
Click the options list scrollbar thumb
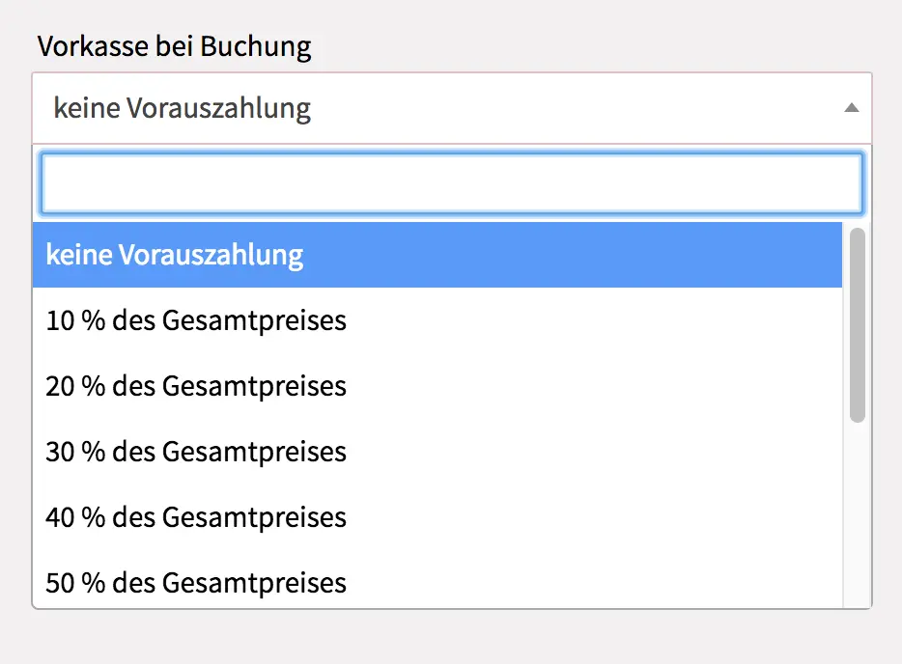click(857, 324)
